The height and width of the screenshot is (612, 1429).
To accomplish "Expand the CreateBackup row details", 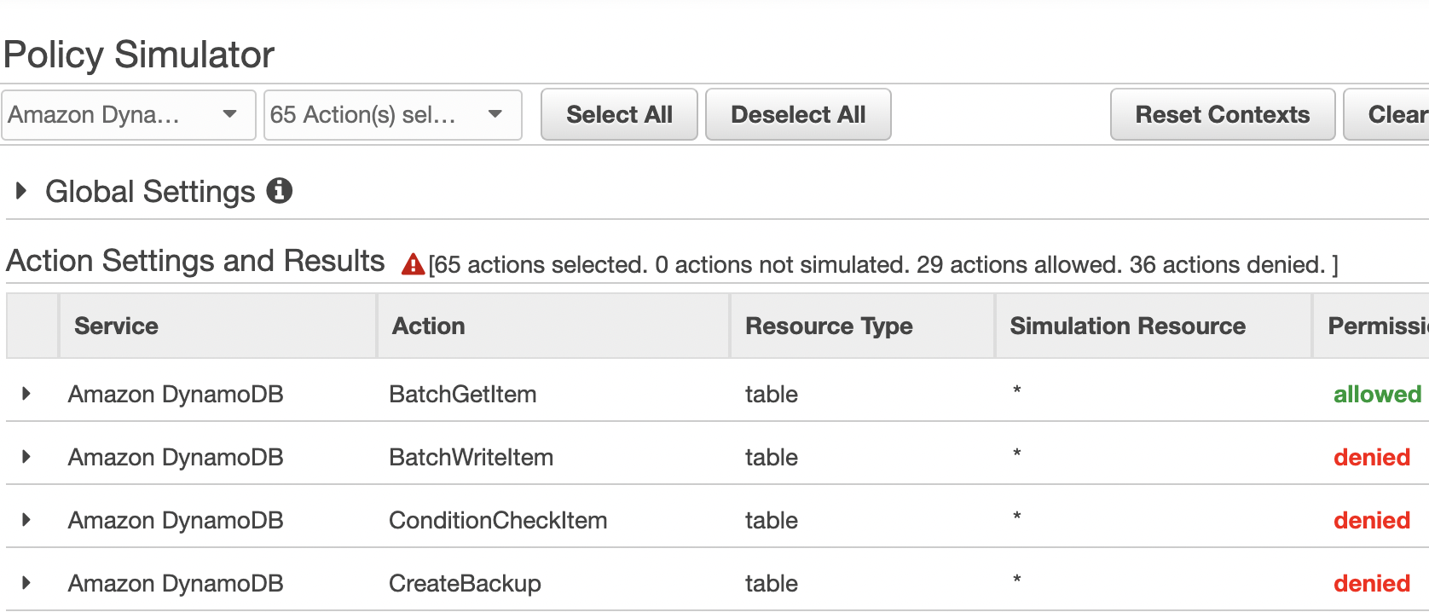I will [x=26, y=583].
